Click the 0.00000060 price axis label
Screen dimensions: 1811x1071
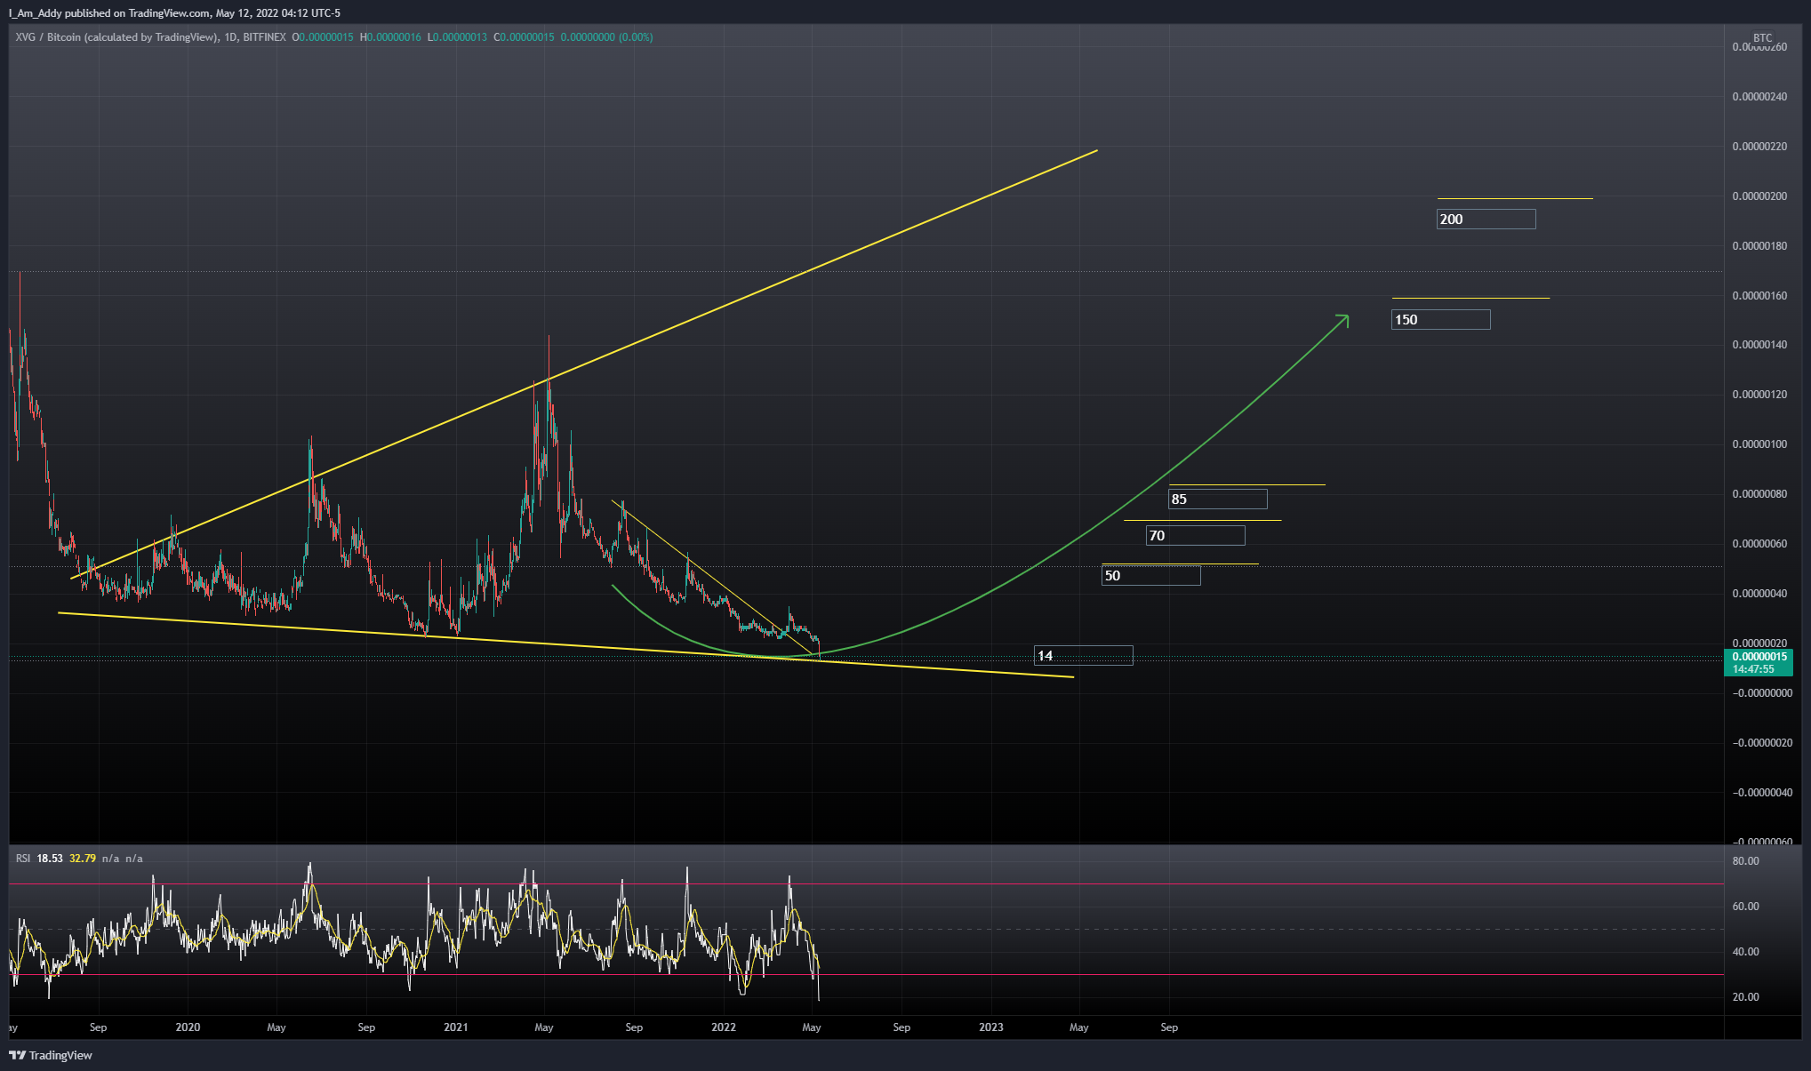(1759, 544)
